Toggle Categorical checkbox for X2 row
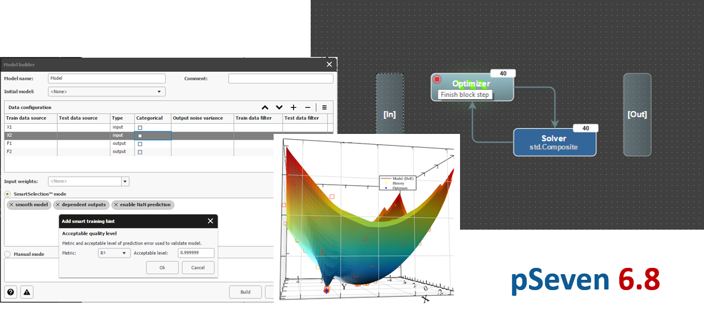 tap(140, 136)
